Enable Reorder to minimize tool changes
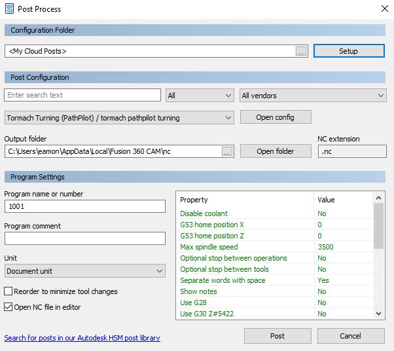Viewport: 394px width, 351px height. tap(9, 291)
